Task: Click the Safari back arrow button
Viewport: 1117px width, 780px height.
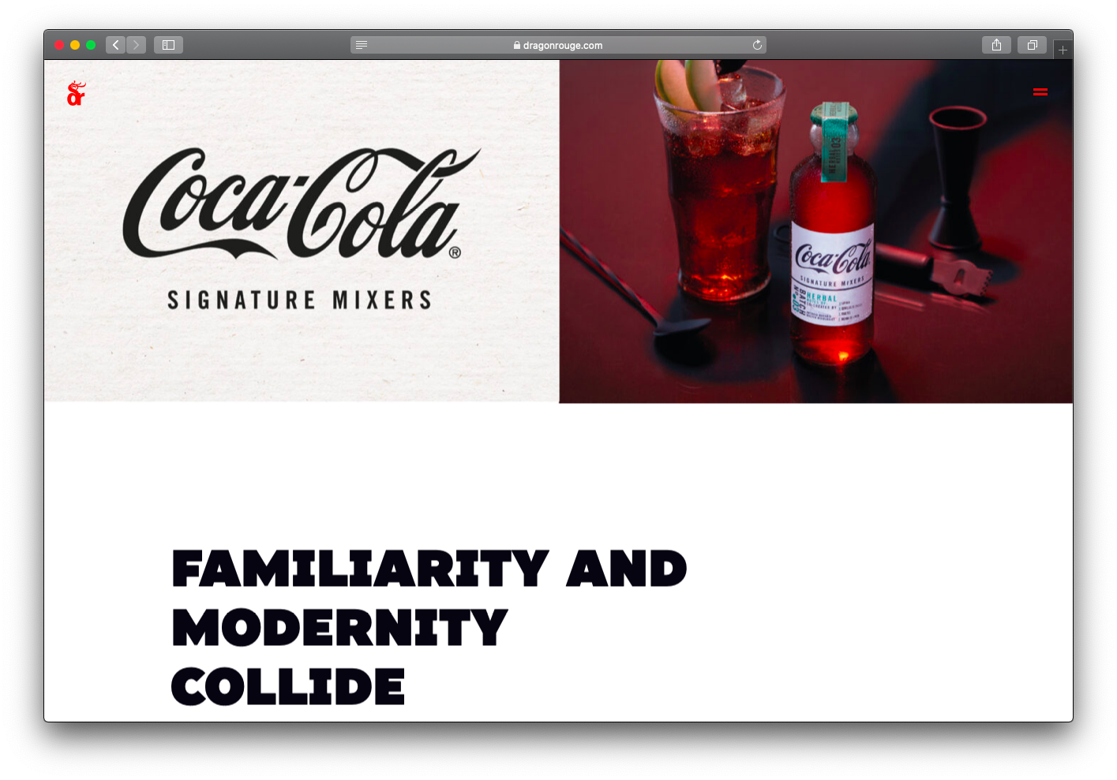Action: coord(115,45)
